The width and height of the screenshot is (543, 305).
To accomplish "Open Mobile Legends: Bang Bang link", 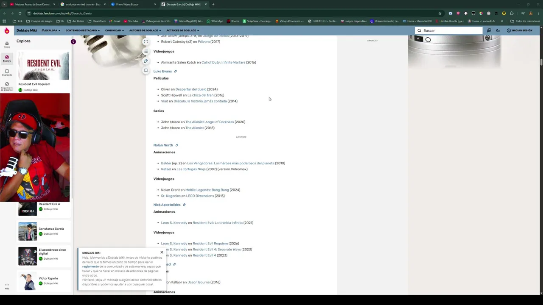I will click(x=207, y=190).
